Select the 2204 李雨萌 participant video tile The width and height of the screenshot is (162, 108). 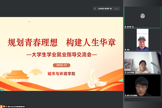[142, 63]
